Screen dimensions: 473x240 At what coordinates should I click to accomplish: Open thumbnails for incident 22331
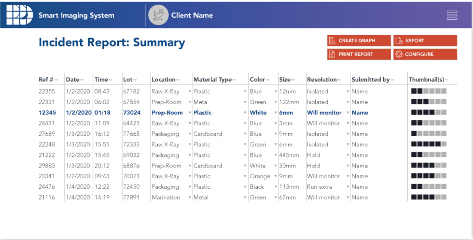tap(429, 102)
